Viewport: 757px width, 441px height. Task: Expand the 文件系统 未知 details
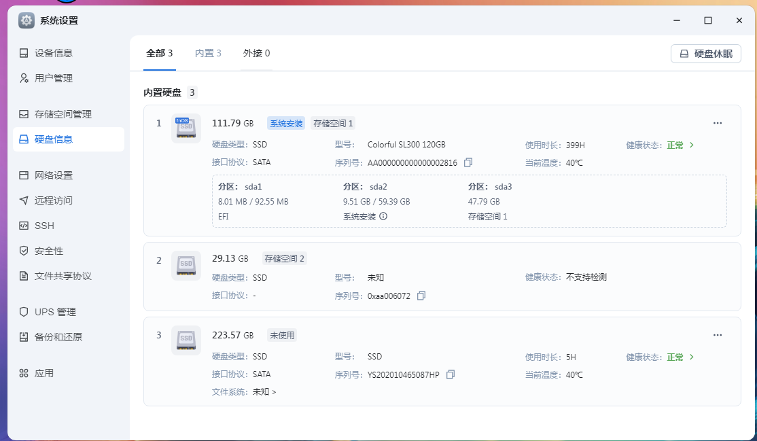pyautogui.click(x=264, y=391)
